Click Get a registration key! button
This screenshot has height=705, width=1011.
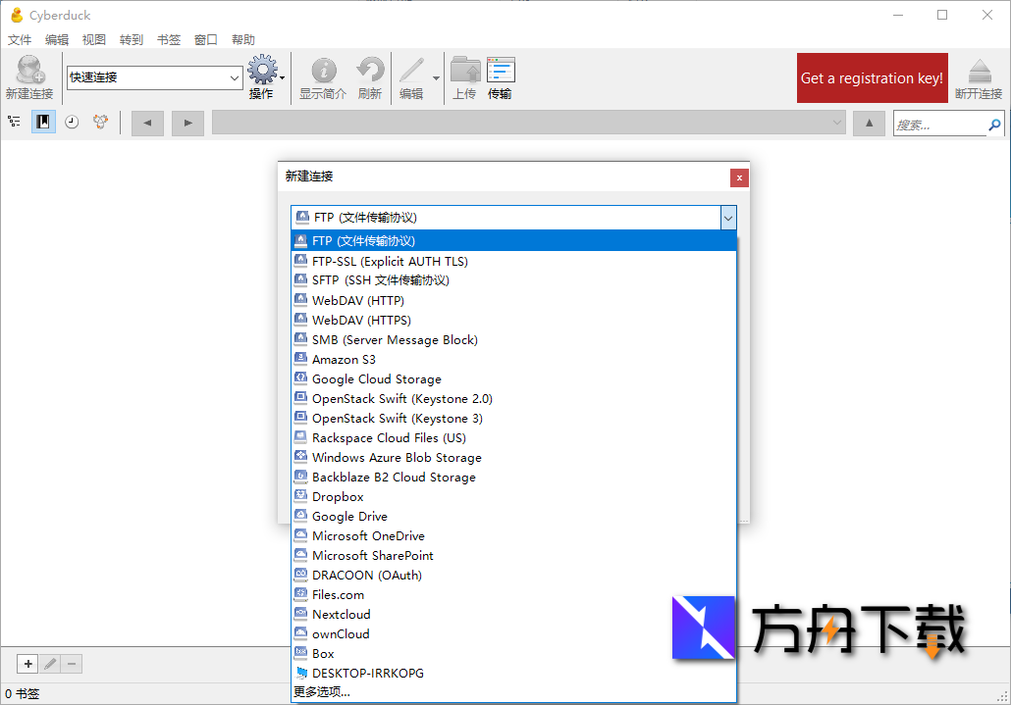click(872, 78)
